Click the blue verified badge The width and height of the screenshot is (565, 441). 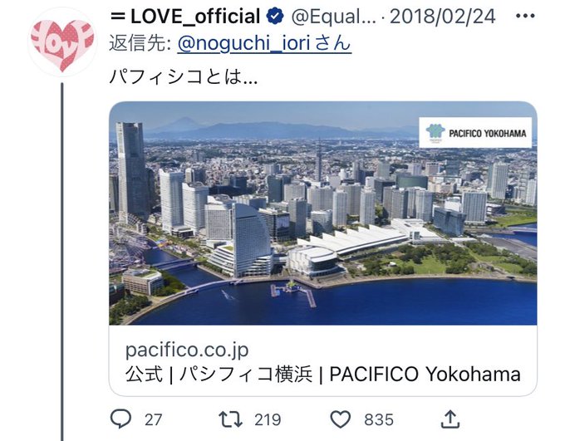point(275,17)
